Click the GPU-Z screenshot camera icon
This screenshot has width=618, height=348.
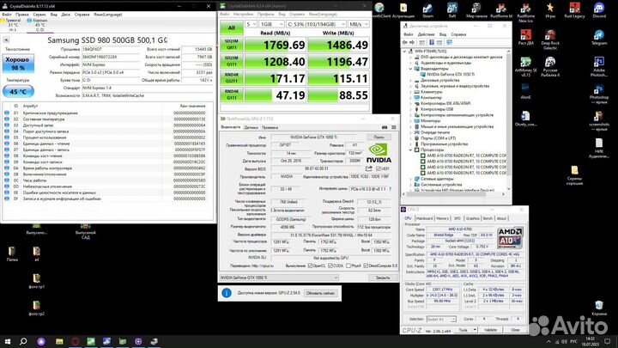(385, 127)
